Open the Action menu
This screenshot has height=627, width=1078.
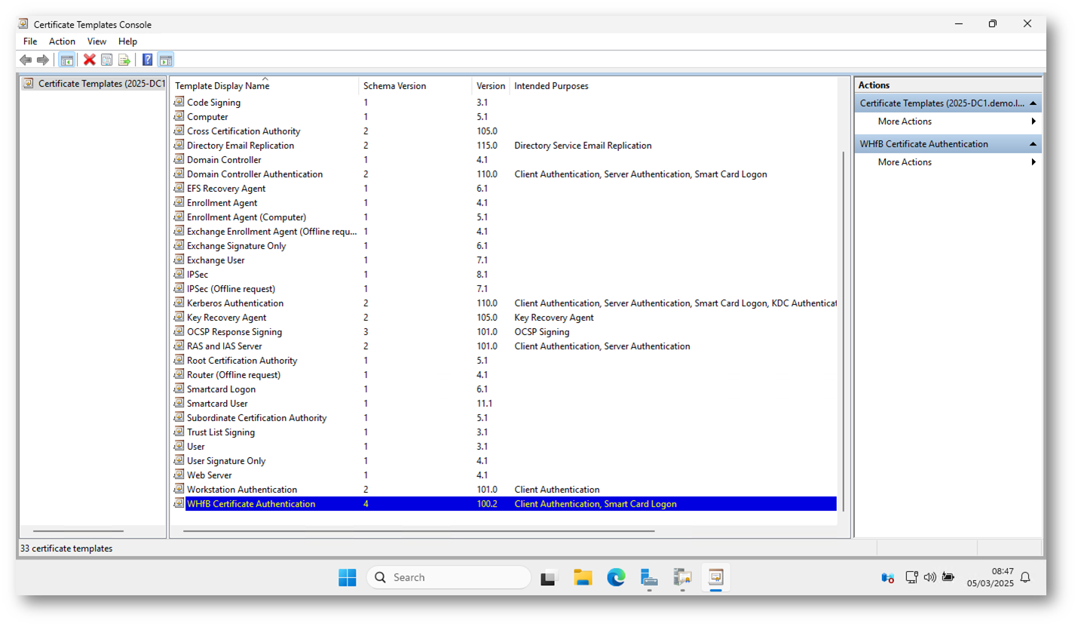point(62,41)
